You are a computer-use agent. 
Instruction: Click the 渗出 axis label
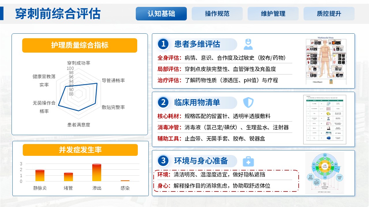click(97, 188)
